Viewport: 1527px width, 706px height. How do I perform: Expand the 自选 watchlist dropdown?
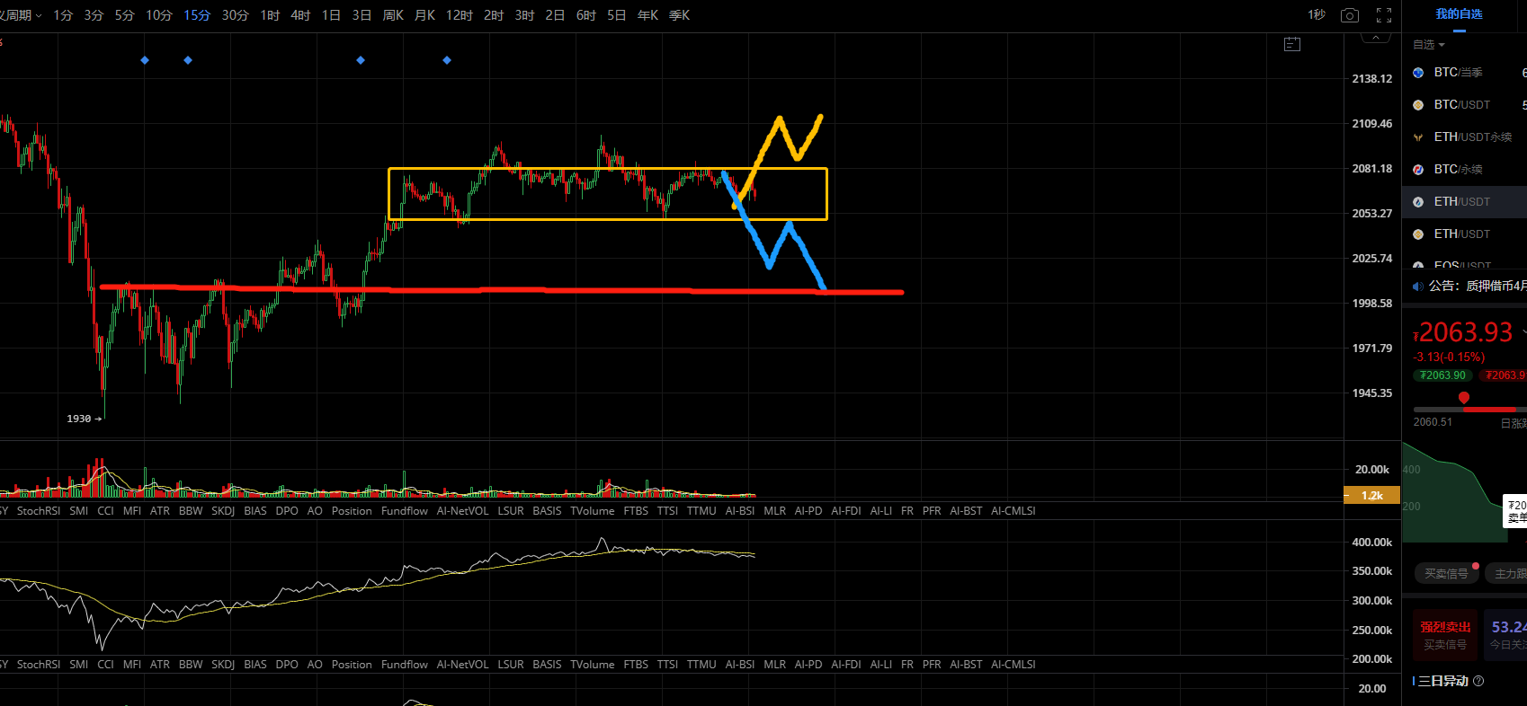1428,45
